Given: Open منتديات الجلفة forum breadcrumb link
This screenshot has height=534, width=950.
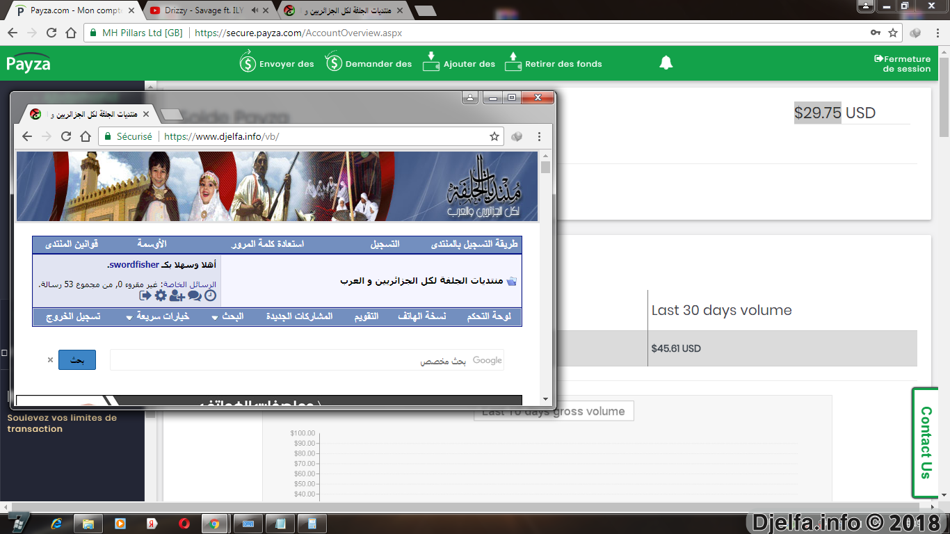Looking at the screenshot, I should [x=421, y=281].
